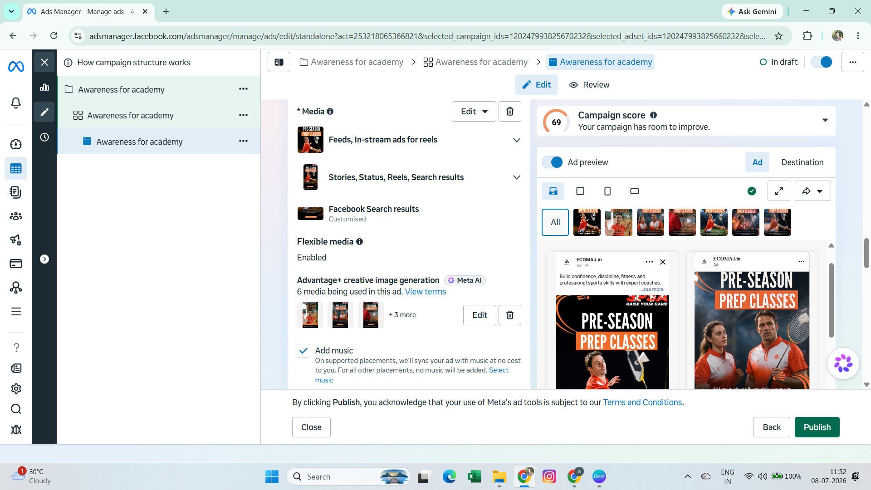Select the Ad preview tab
This screenshot has width=871, height=490.
tap(758, 162)
